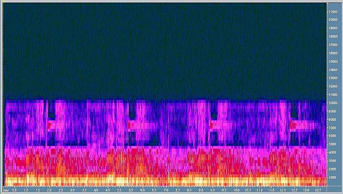
Task: Click the 1.0 mark on time ruler
Action: 26,190
